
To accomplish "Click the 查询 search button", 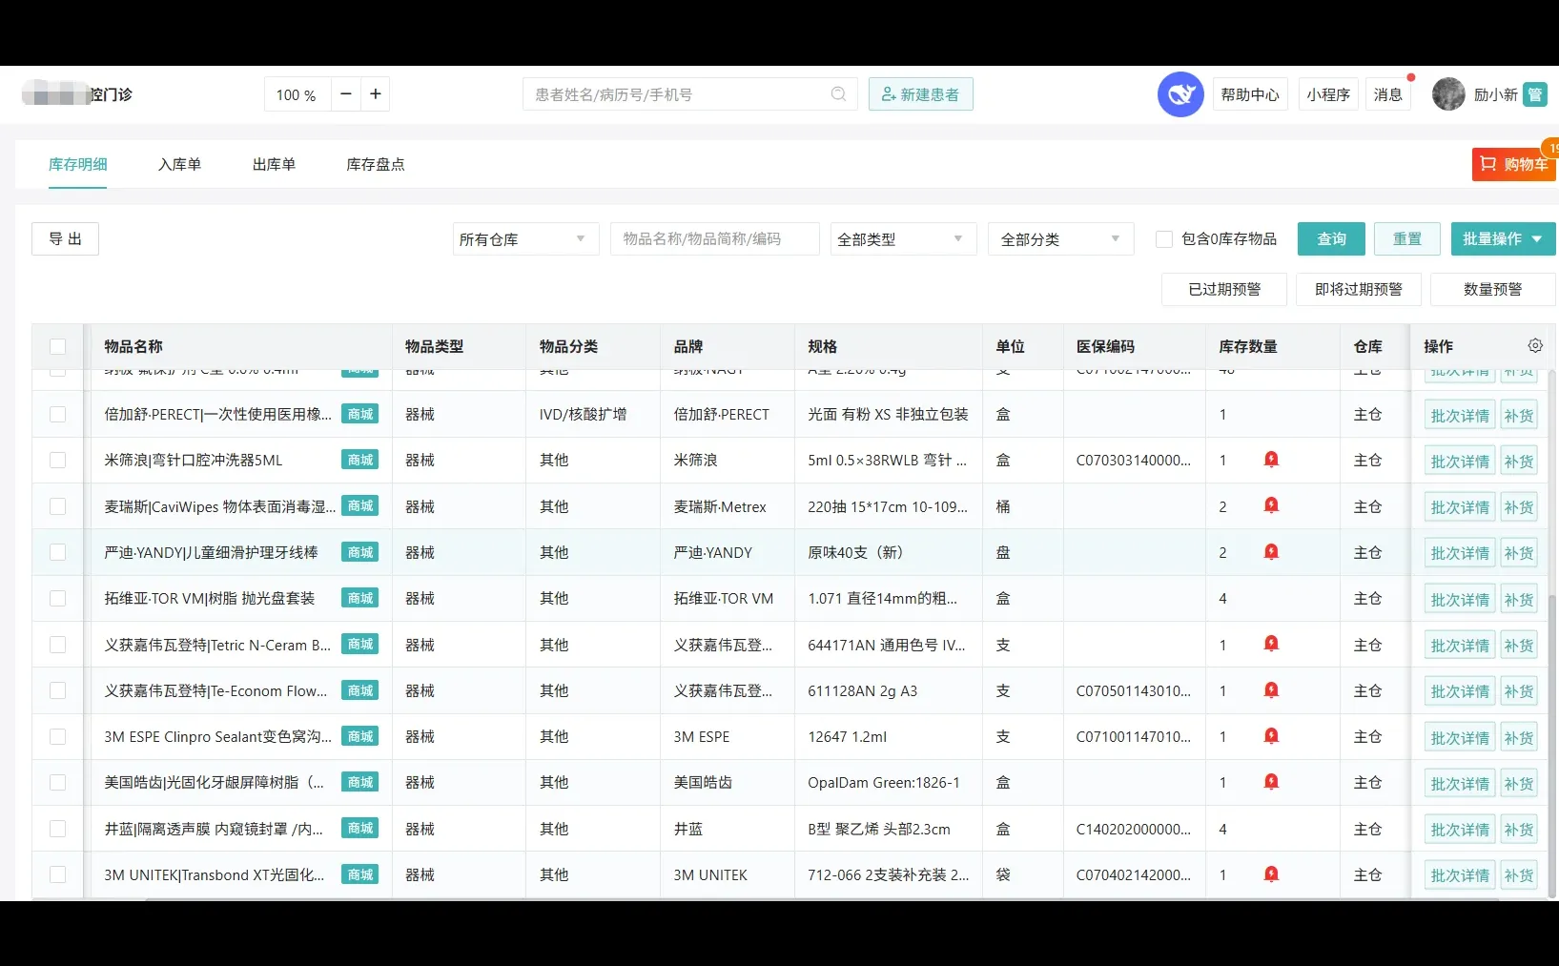I will coord(1330,238).
